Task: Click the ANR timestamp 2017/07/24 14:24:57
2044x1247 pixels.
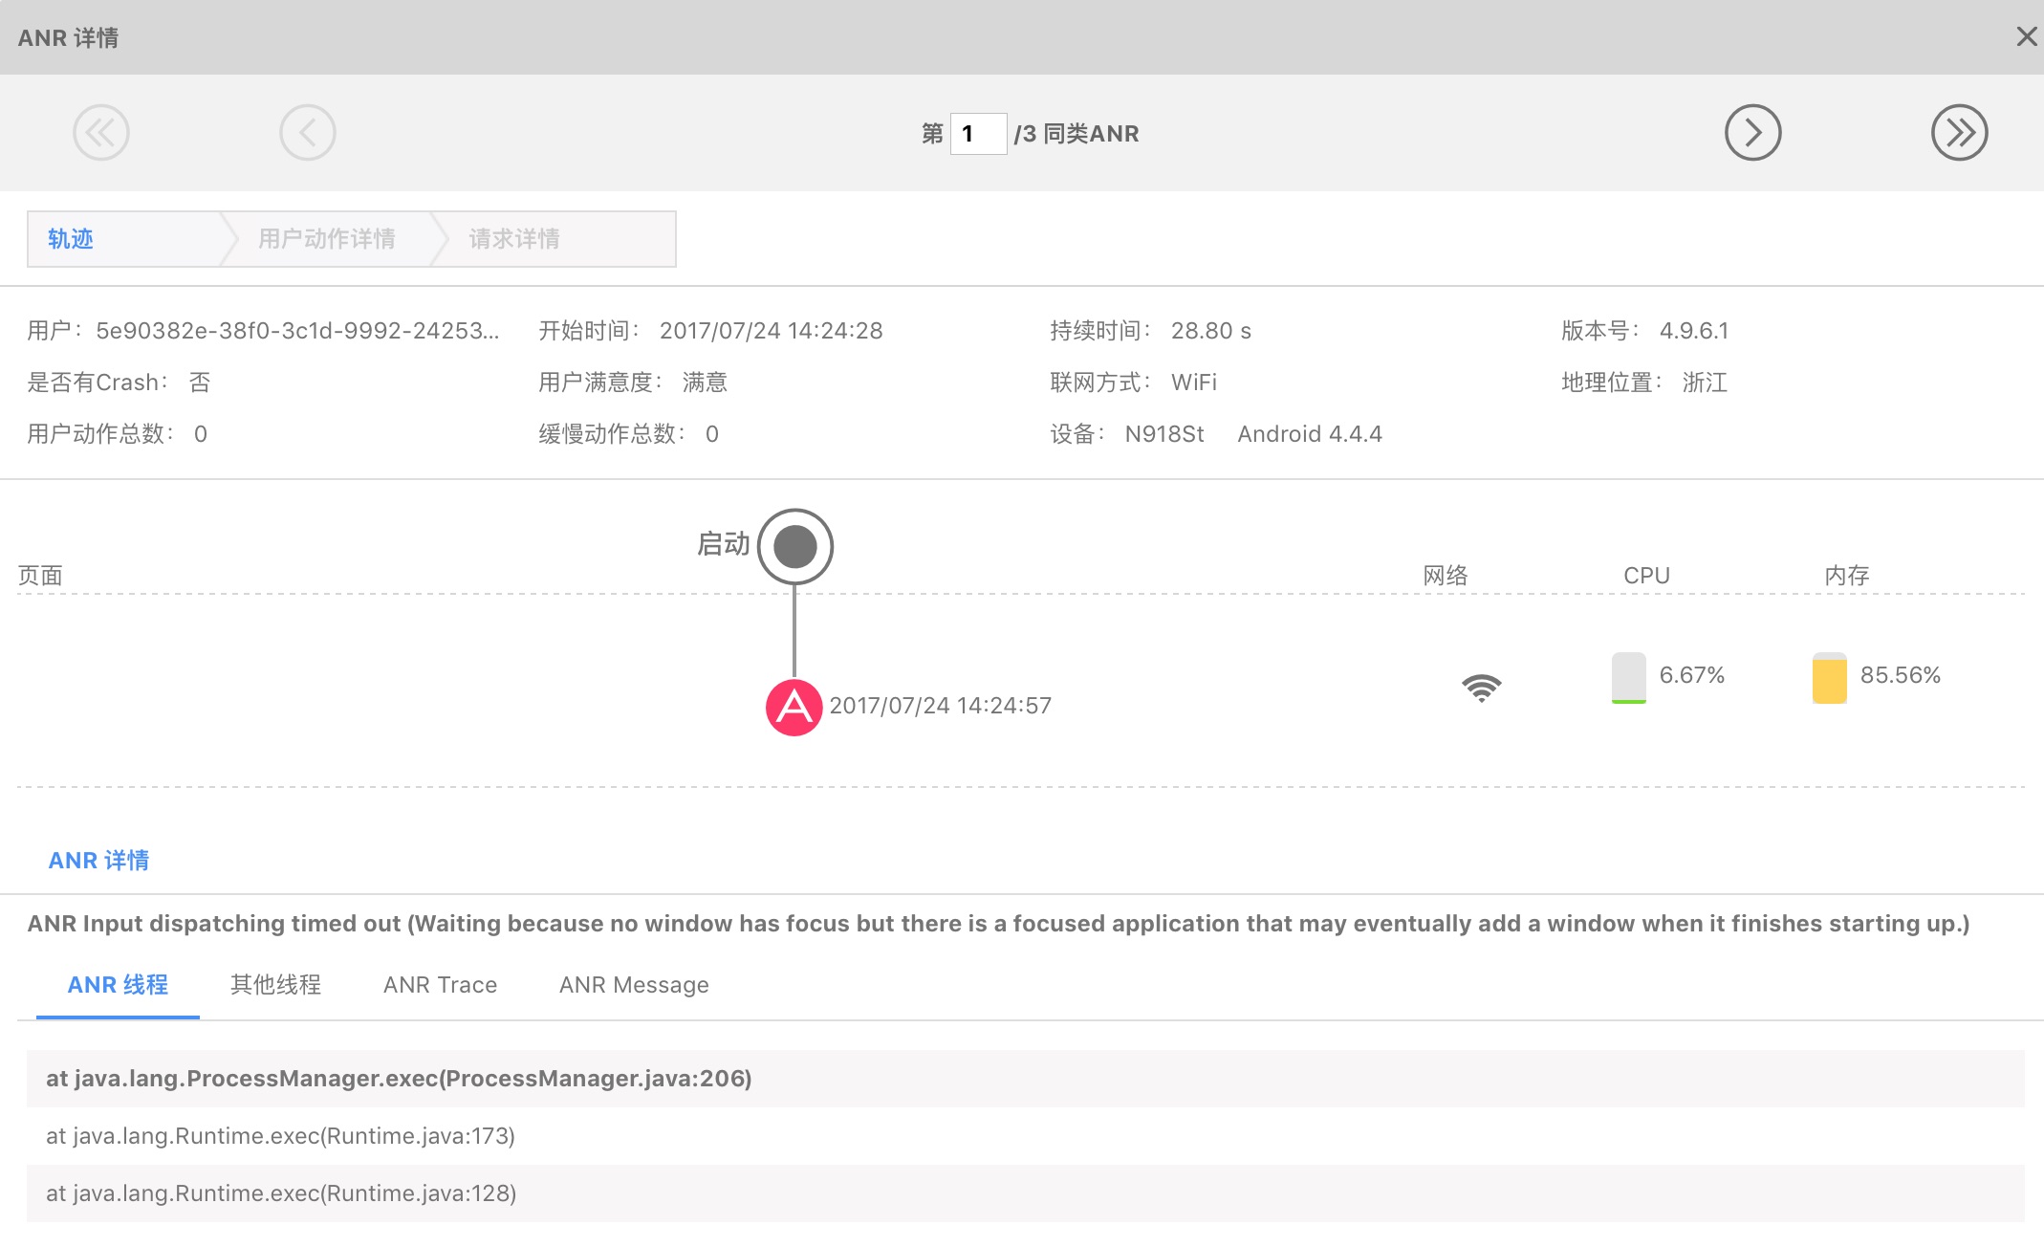Action: click(940, 706)
